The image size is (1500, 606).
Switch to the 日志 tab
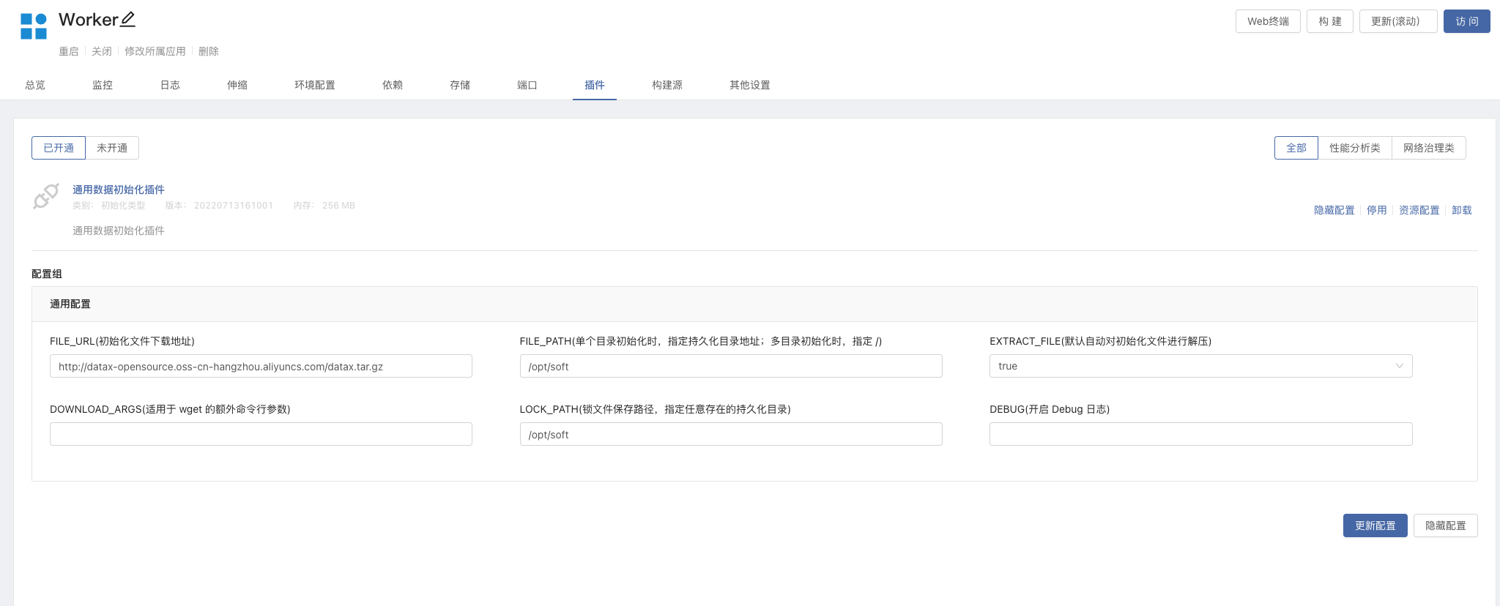tap(170, 85)
